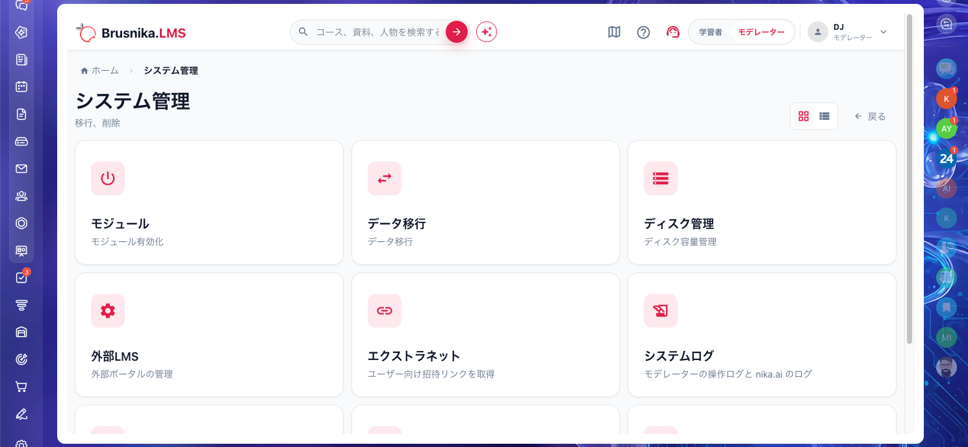The image size is (968, 447).
Task: Open the mail envelope sidebar icon
Action: (21, 169)
